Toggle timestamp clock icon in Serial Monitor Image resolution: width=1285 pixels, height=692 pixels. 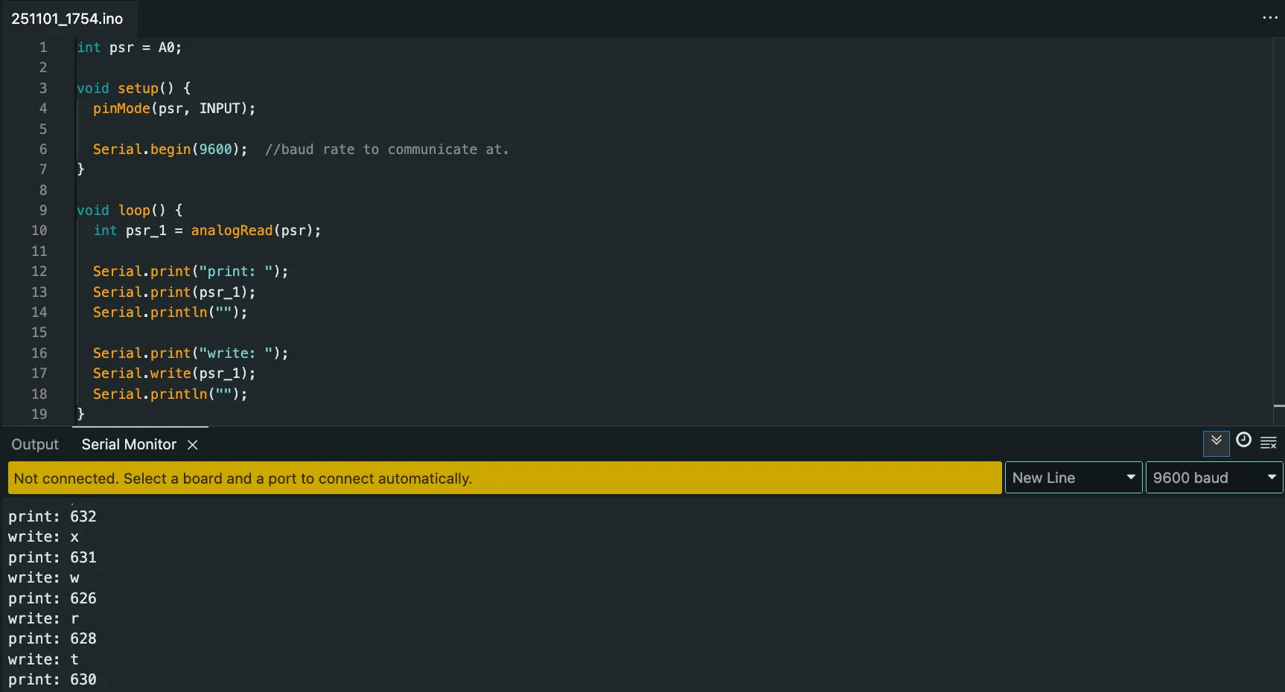[x=1243, y=440]
